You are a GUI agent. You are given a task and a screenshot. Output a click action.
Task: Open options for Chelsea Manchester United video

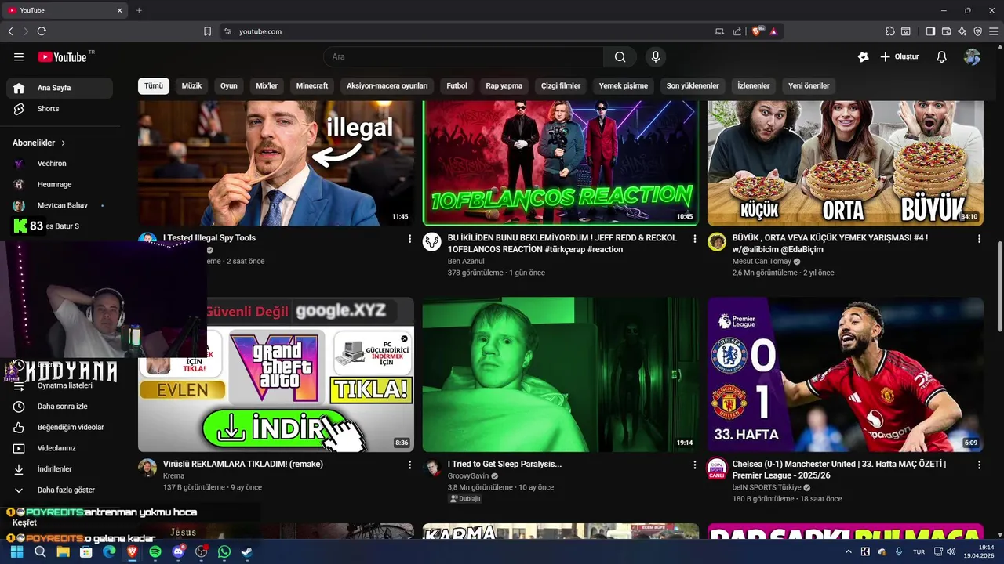pos(979,465)
